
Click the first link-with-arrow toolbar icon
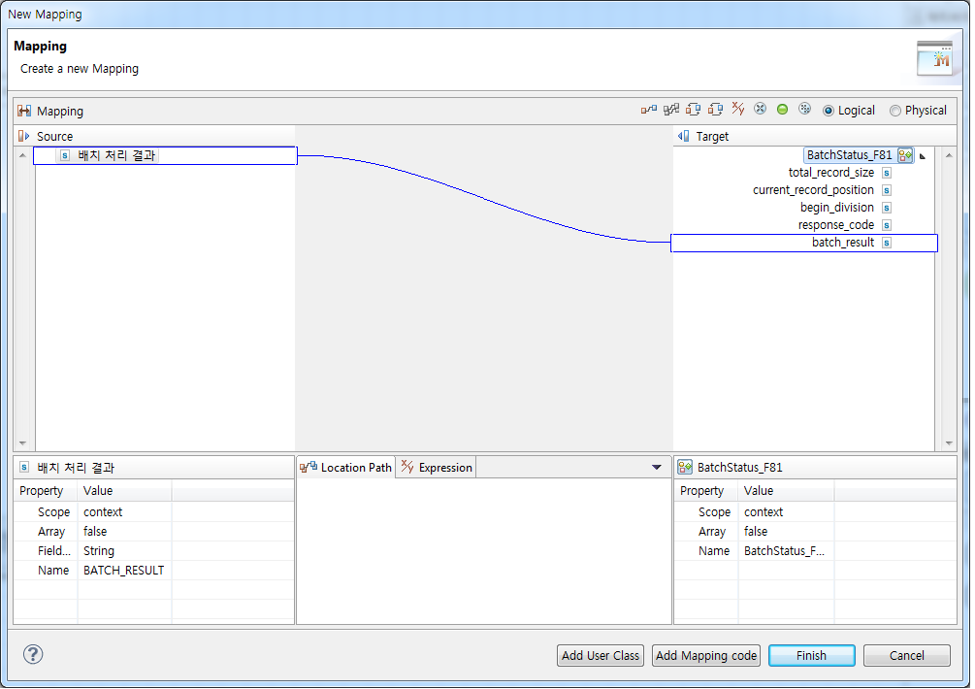[x=694, y=109]
